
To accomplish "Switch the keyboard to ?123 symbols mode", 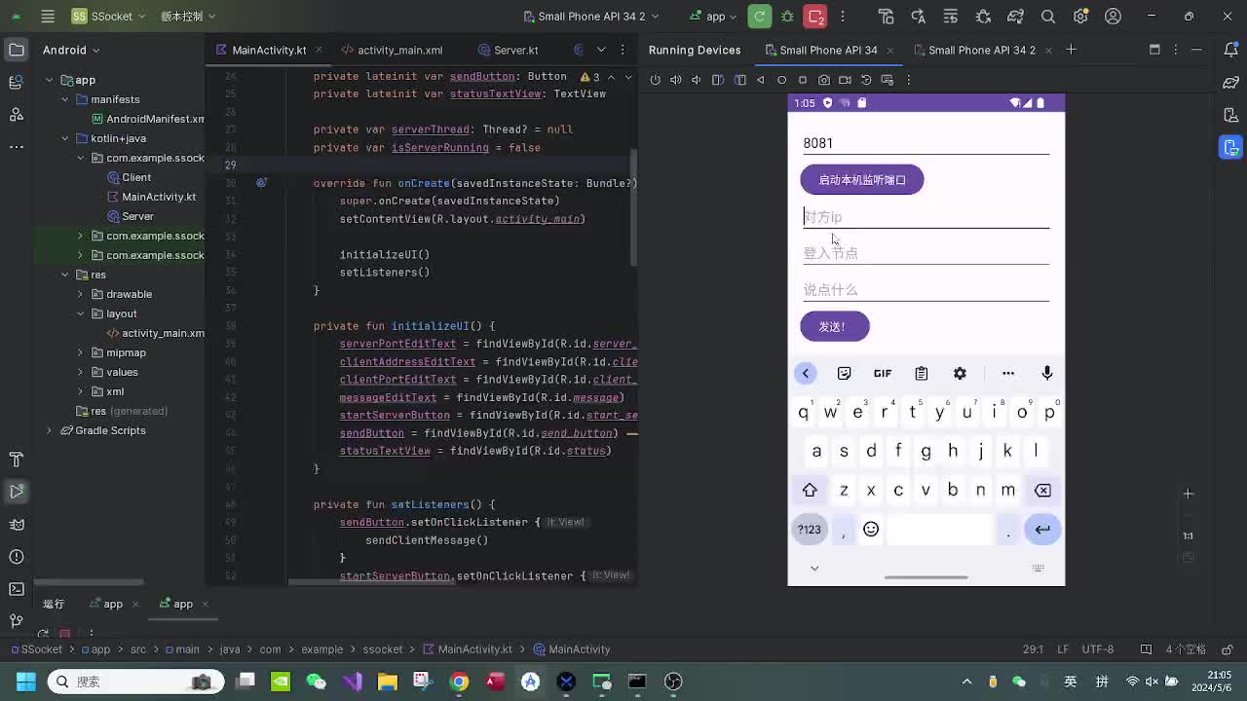I will (x=810, y=530).
